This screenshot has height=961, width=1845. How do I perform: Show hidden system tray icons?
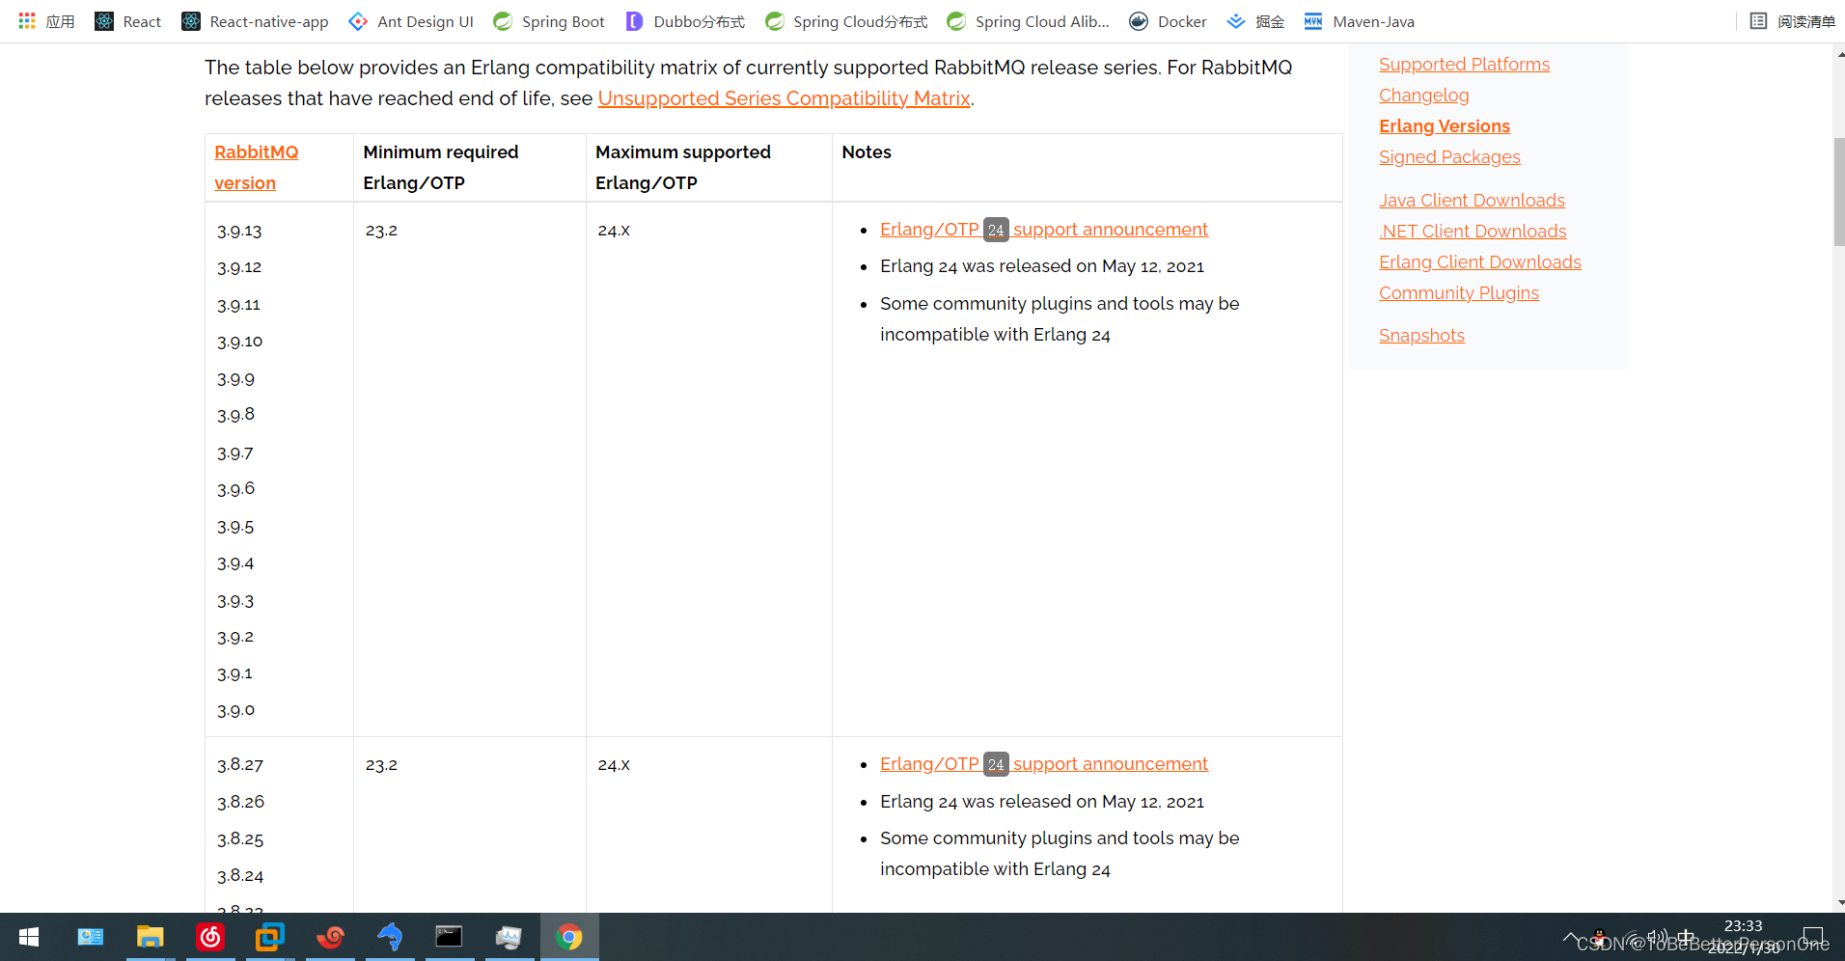pos(1571,937)
